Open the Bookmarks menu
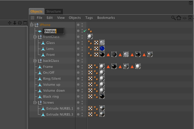 pos(106,18)
